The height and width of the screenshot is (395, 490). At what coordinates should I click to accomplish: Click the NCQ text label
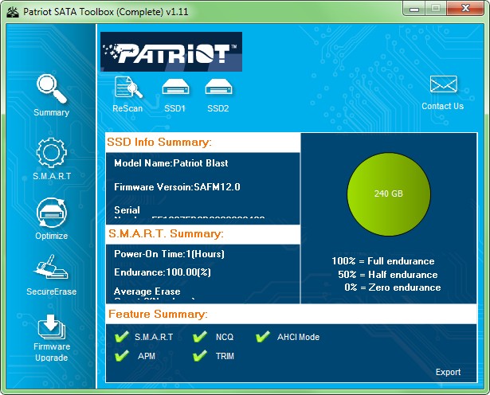pyautogui.click(x=225, y=337)
